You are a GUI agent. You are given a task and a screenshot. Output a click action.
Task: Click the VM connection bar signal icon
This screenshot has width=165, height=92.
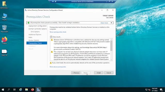(x=55, y=2)
